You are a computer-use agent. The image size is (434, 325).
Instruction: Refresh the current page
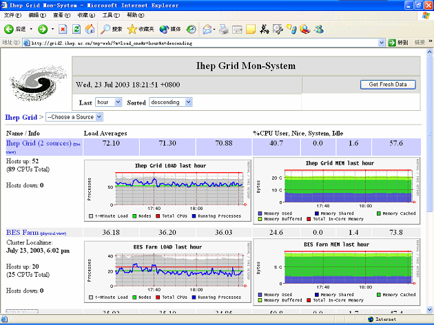point(76,29)
